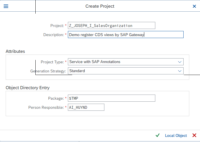The image size is (200, 142).
Task: Expand the Generation Strategy dropdown arrow
Action: coord(180,71)
